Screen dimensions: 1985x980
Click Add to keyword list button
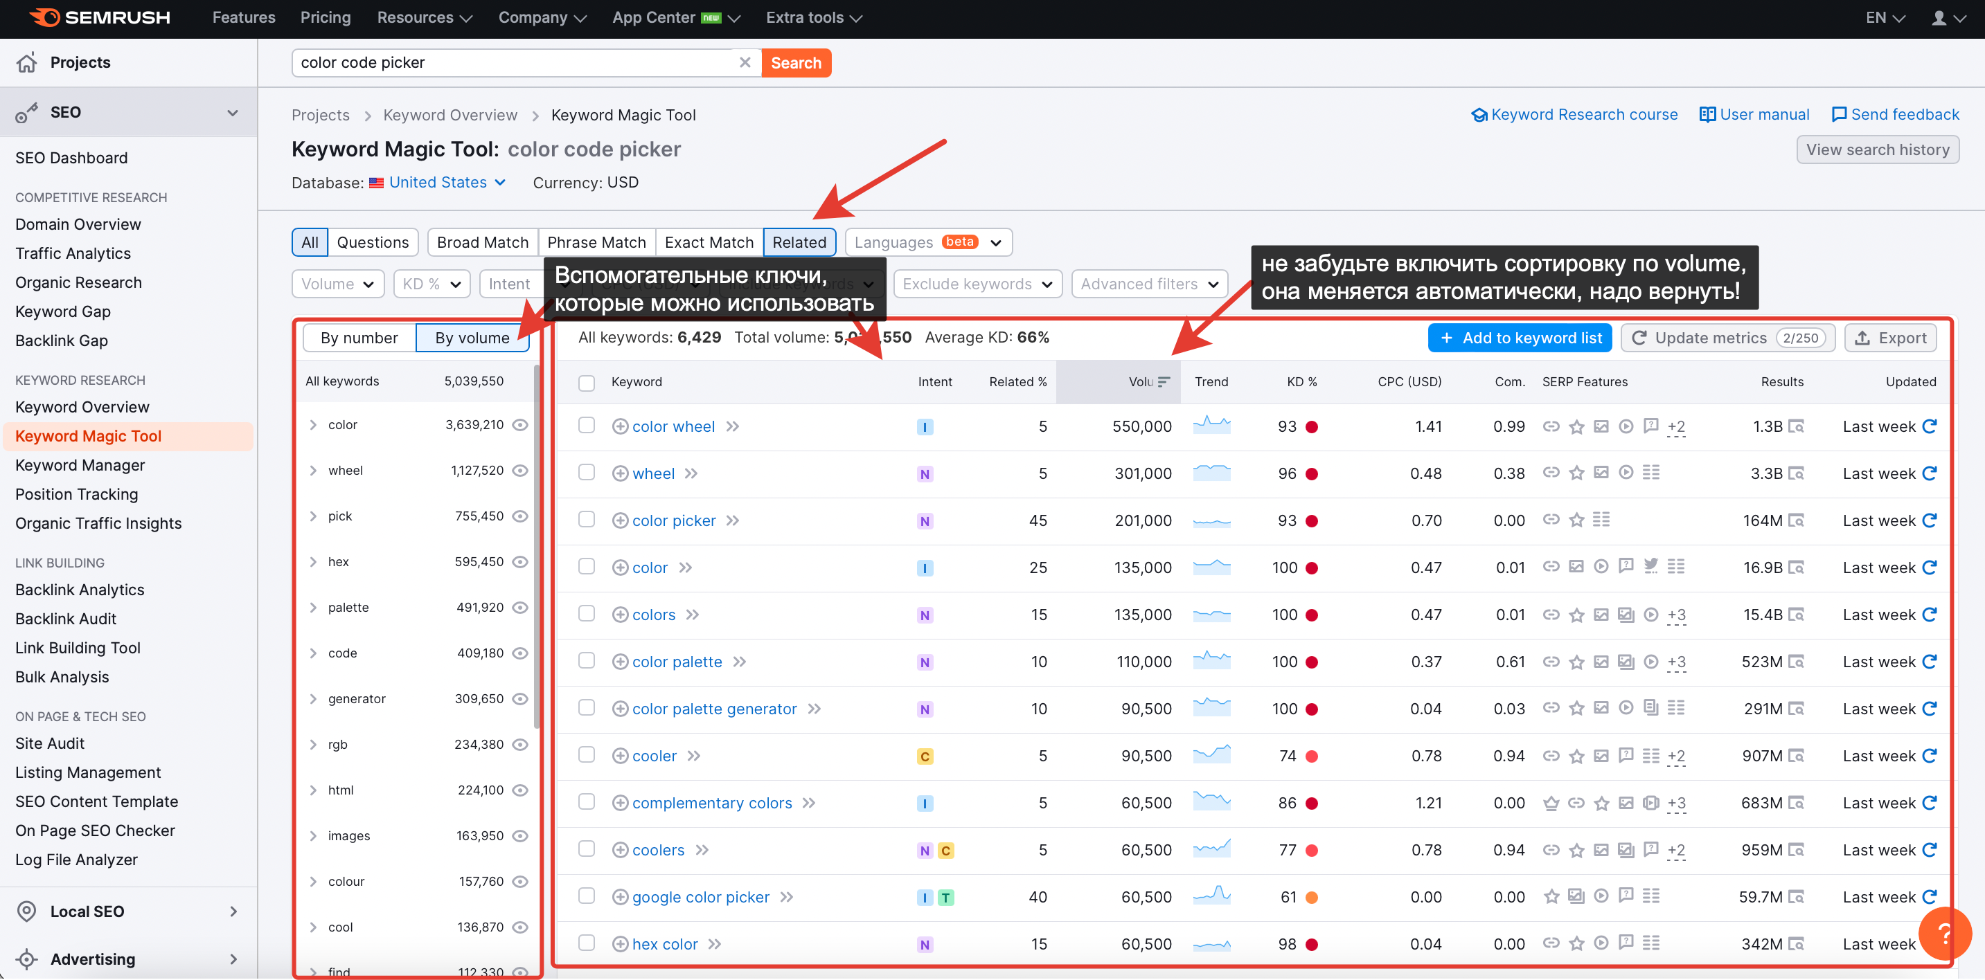coord(1519,338)
